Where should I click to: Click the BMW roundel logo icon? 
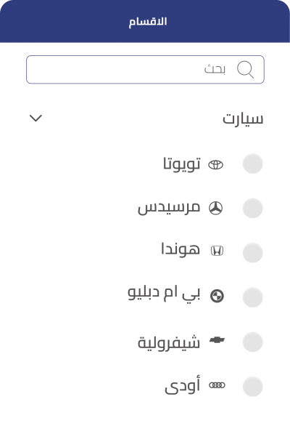(217, 296)
